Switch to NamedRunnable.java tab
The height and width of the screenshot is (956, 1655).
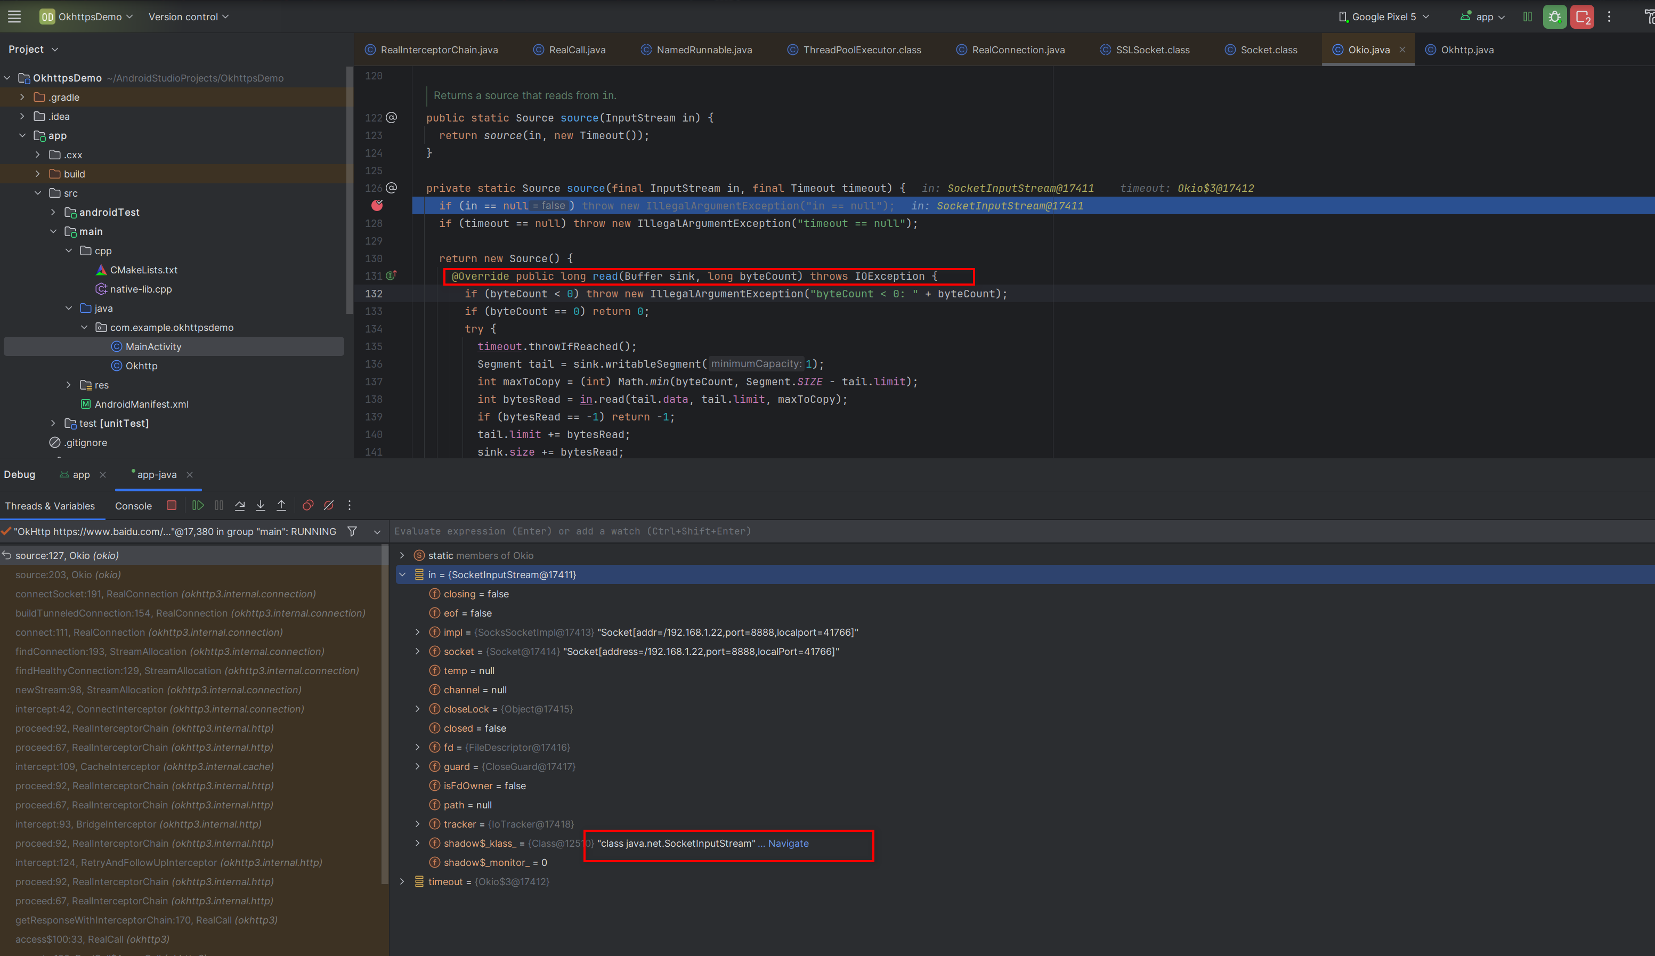696,50
